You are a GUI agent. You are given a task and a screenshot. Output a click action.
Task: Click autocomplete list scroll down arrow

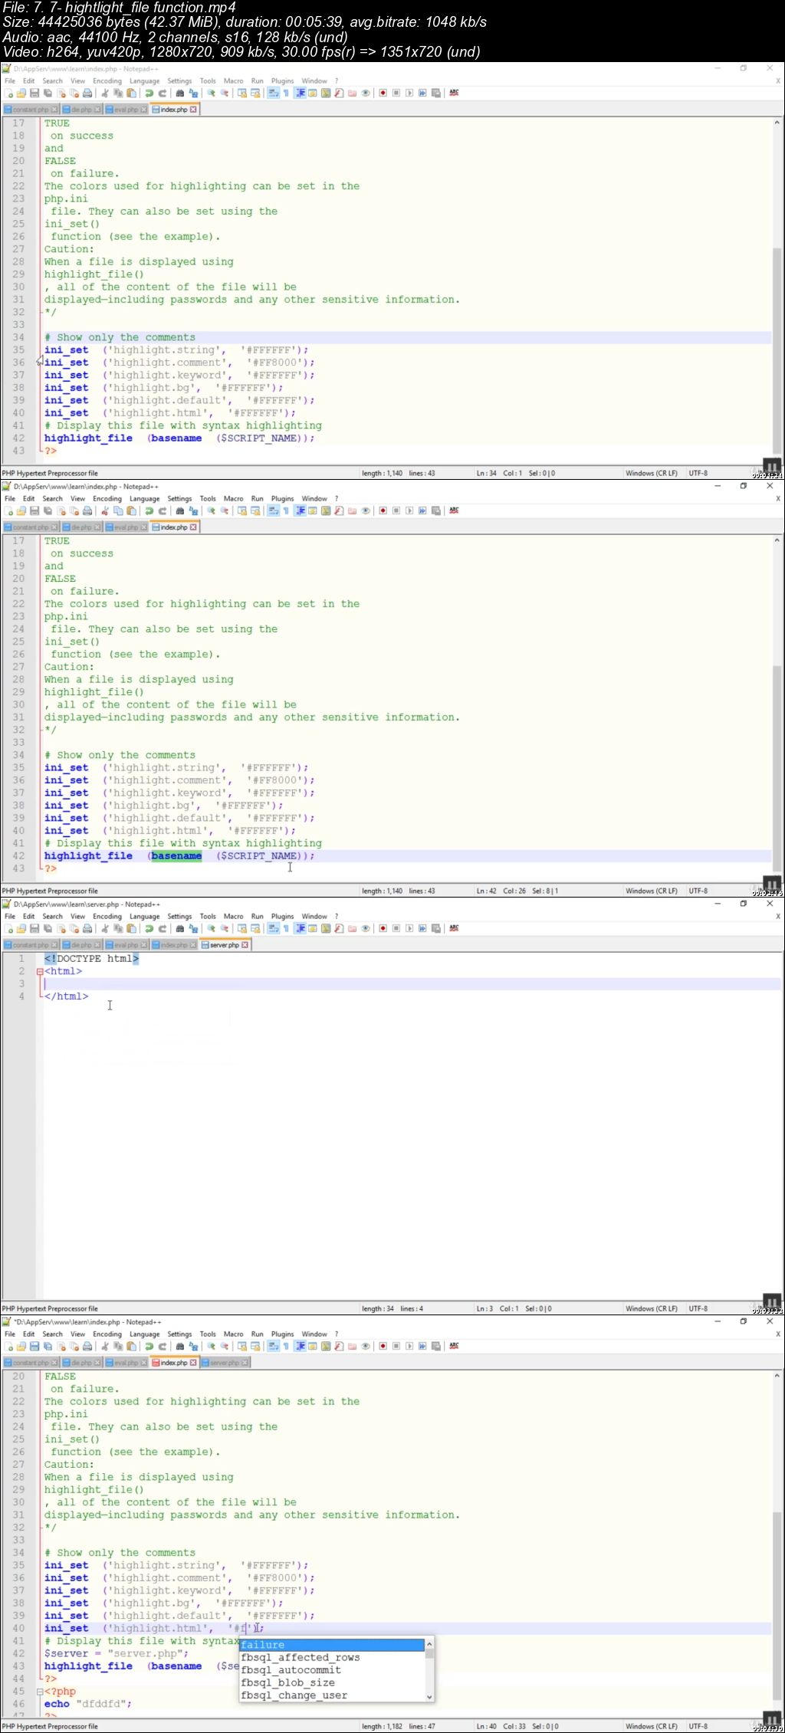pyautogui.click(x=429, y=1695)
